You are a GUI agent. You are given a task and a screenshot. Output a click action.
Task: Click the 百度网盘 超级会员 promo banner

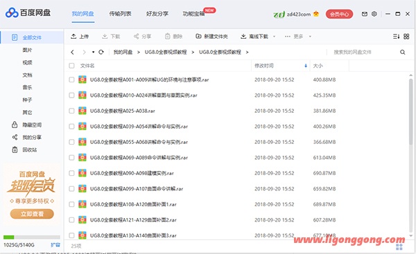[32, 194]
